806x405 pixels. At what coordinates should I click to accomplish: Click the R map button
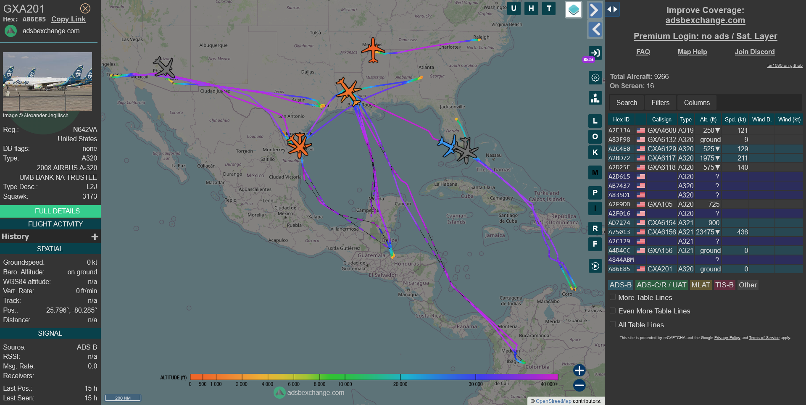click(x=595, y=229)
